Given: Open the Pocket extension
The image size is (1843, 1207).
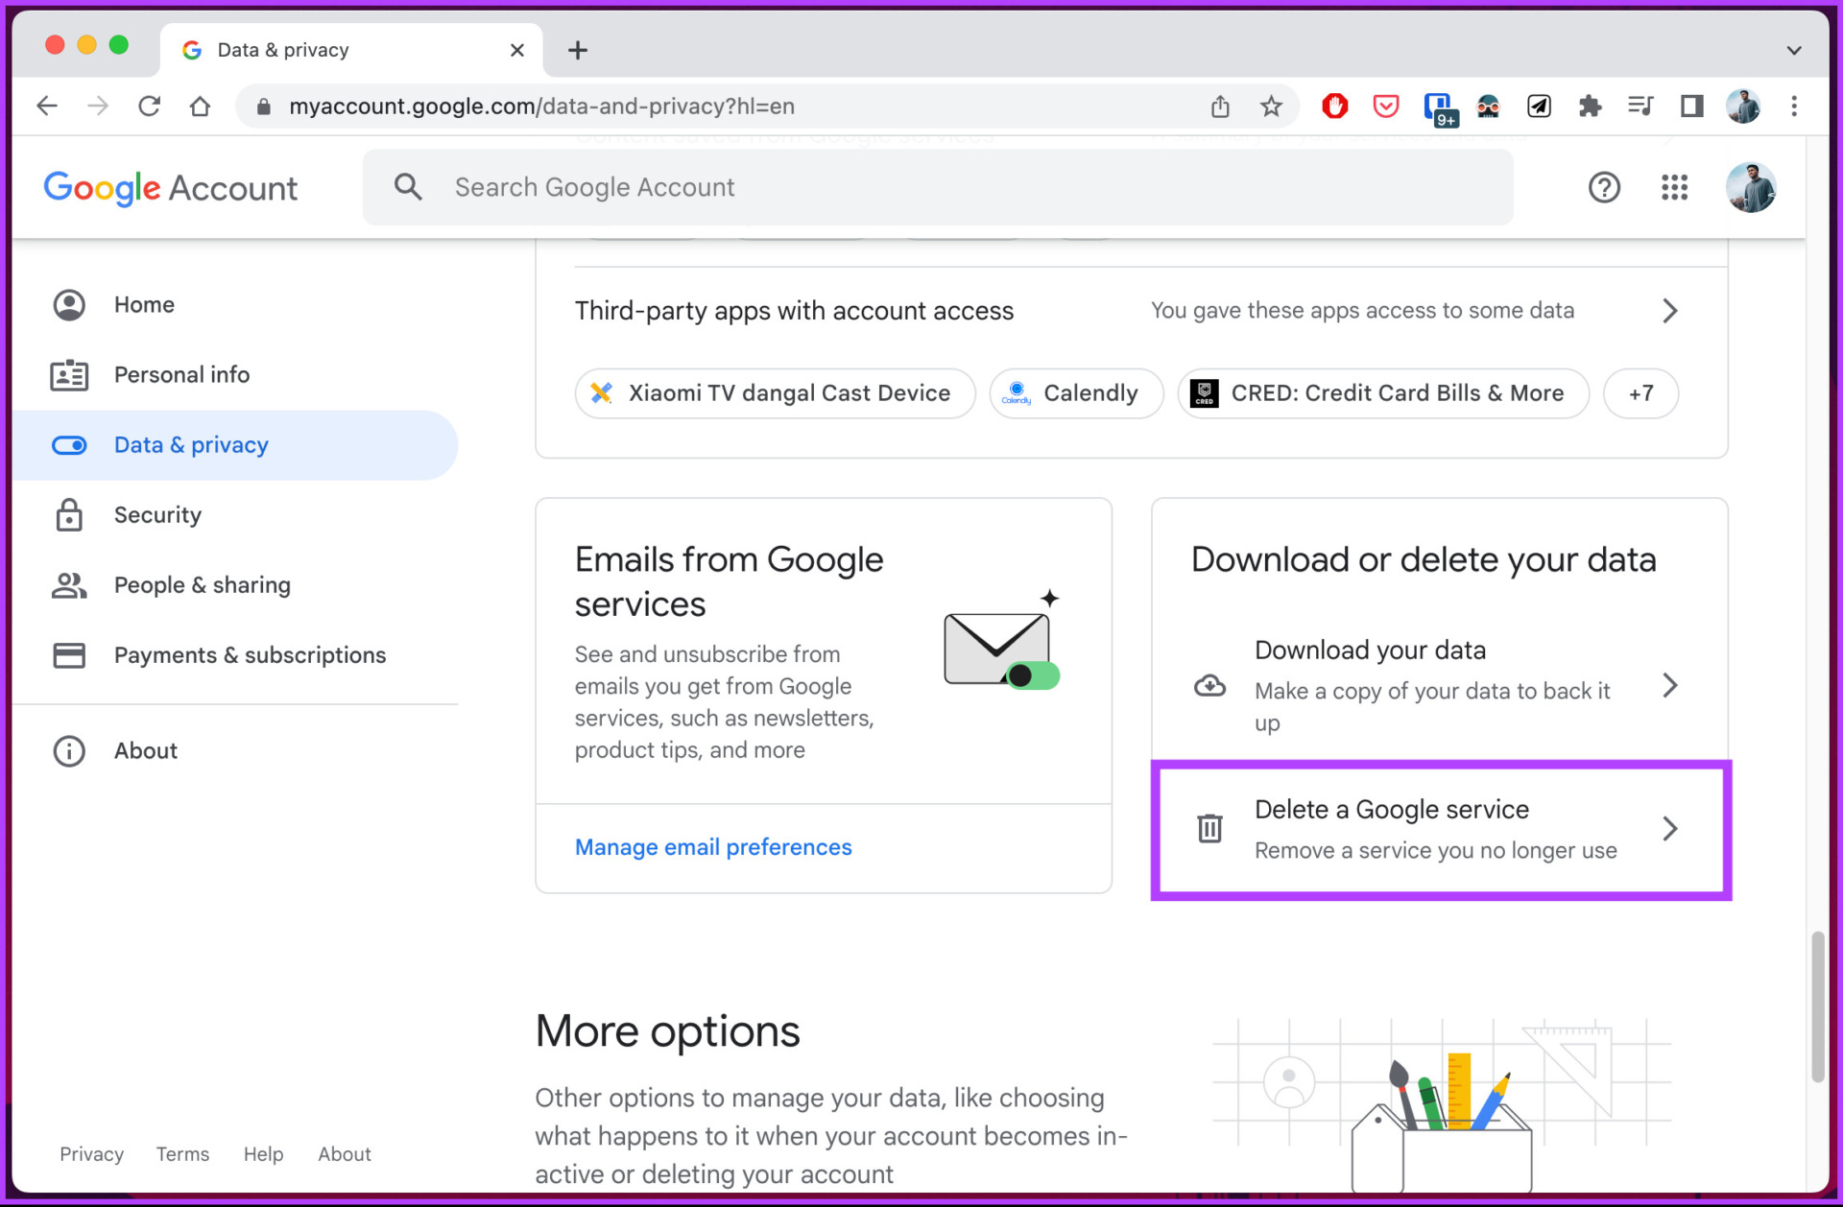Looking at the screenshot, I should coord(1385,106).
